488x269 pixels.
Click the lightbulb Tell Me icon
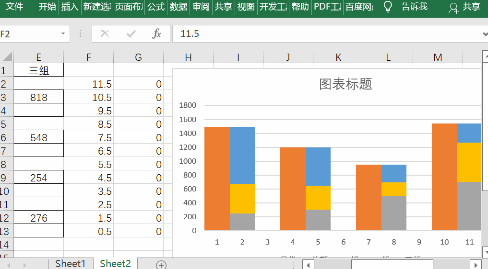[388, 7]
